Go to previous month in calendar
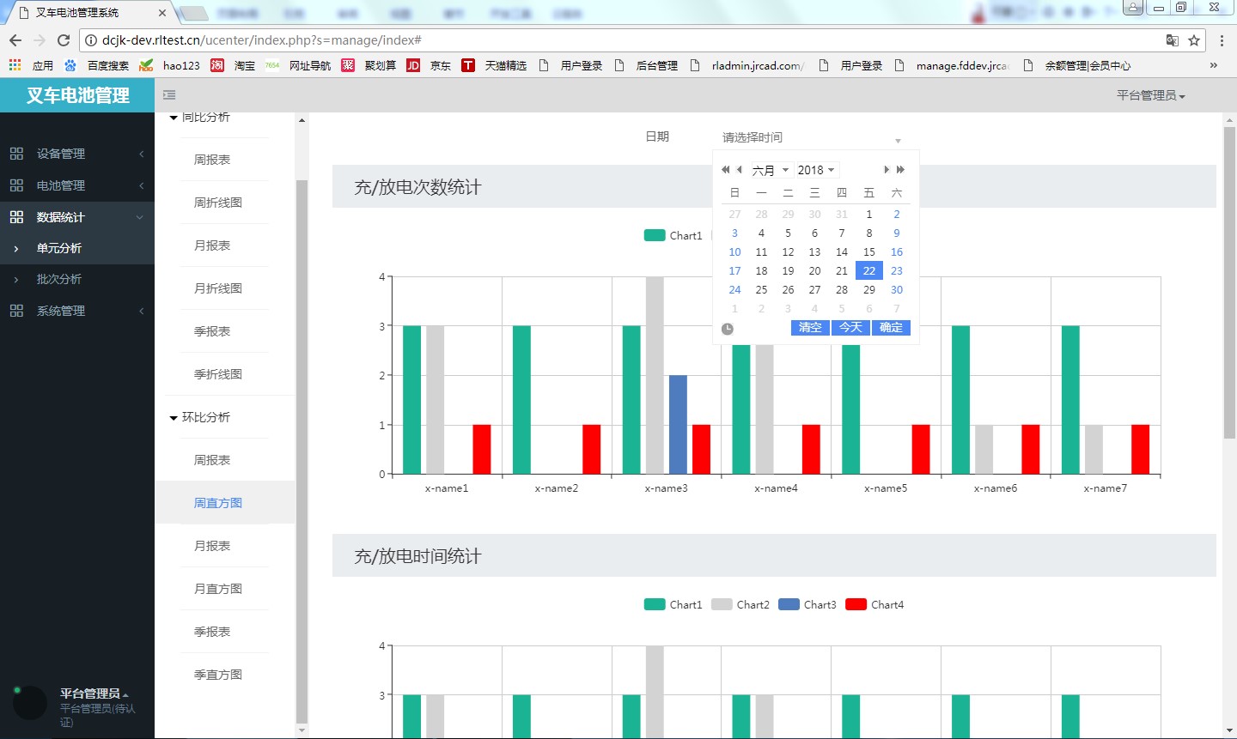The height and width of the screenshot is (739, 1237). coord(740,170)
